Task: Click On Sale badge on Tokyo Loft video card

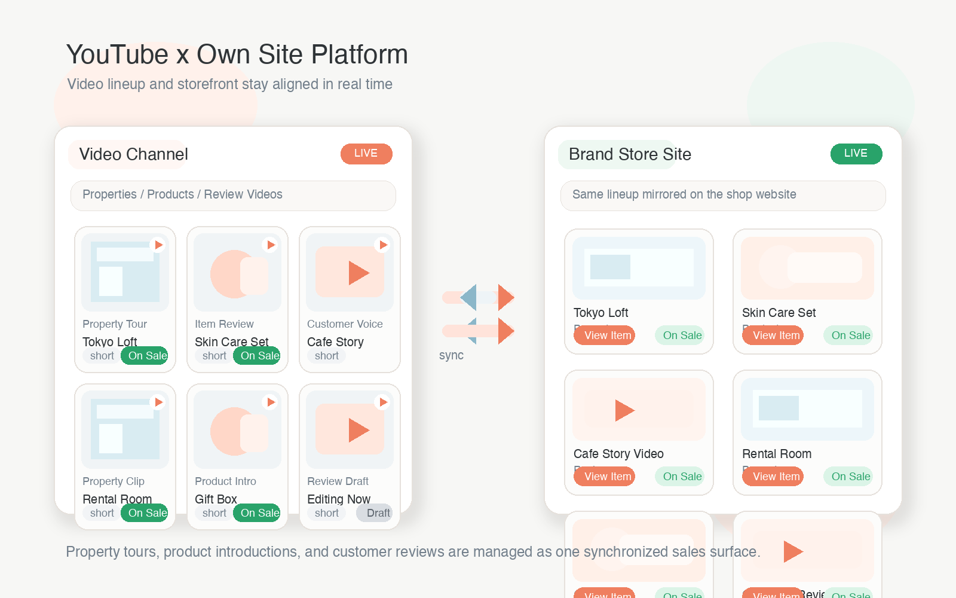Action: click(x=145, y=356)
